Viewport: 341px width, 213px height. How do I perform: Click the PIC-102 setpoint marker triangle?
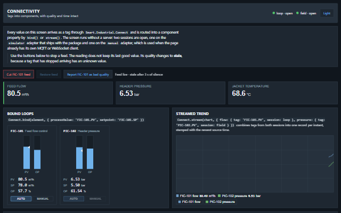[x=82, y=151]
